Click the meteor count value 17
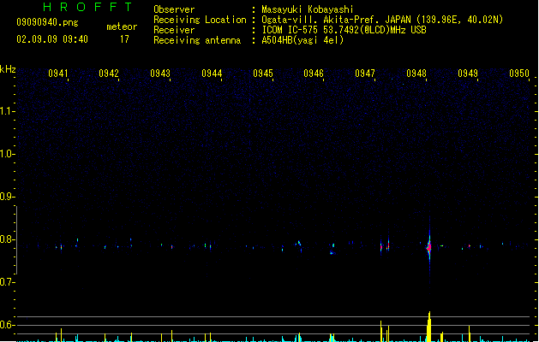Image resolution: width=539 pixels, height=342 pixels. pyautogui.click(x=124, y=39)
